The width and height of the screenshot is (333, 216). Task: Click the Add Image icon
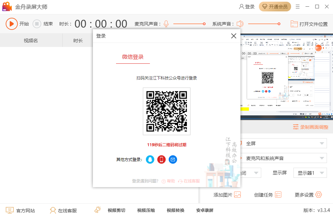(237, 195)
